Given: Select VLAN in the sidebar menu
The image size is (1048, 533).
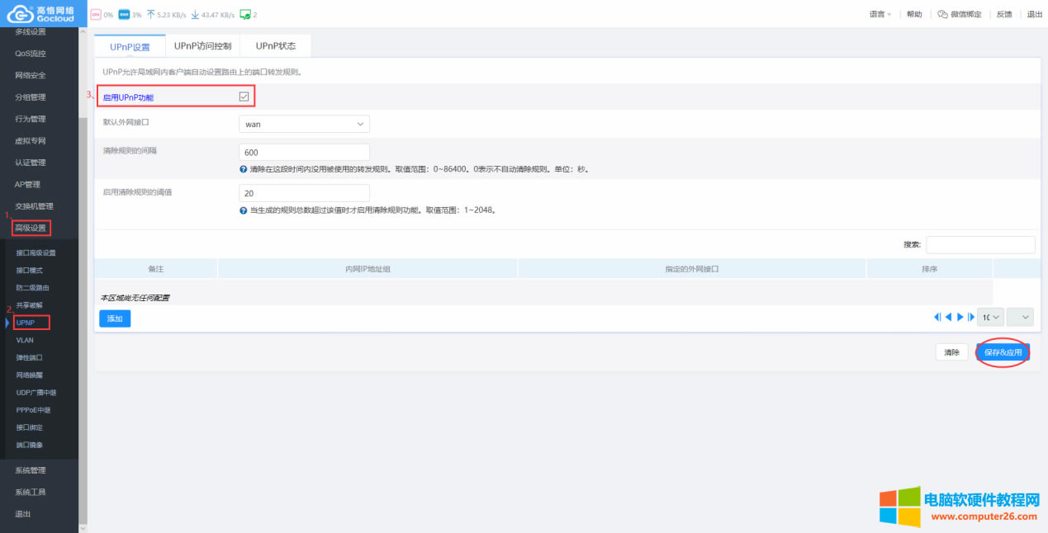Looking at the screenshot, I should pos(25,339).
